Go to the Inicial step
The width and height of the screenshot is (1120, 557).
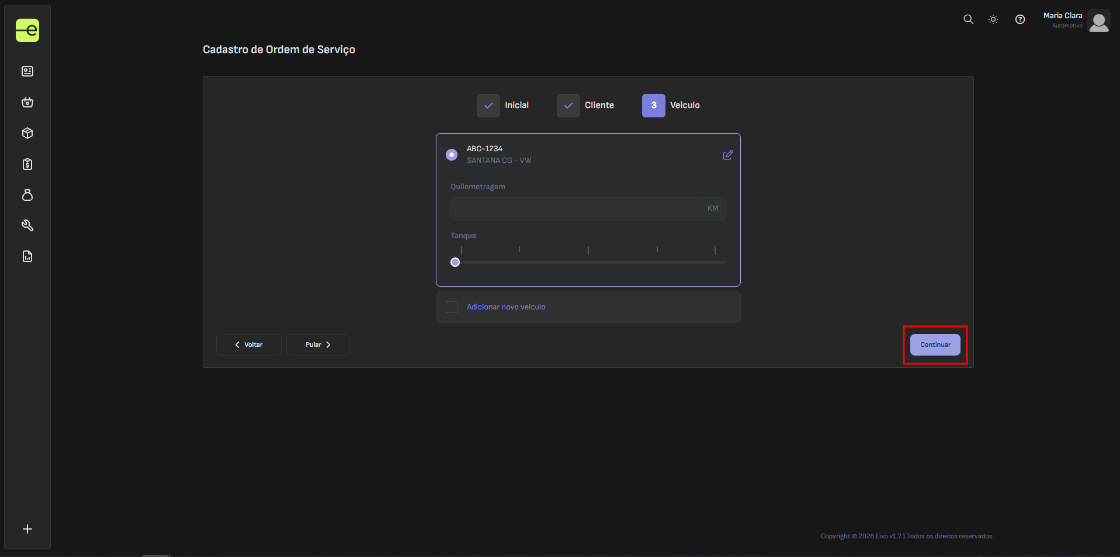pos(488,106)
